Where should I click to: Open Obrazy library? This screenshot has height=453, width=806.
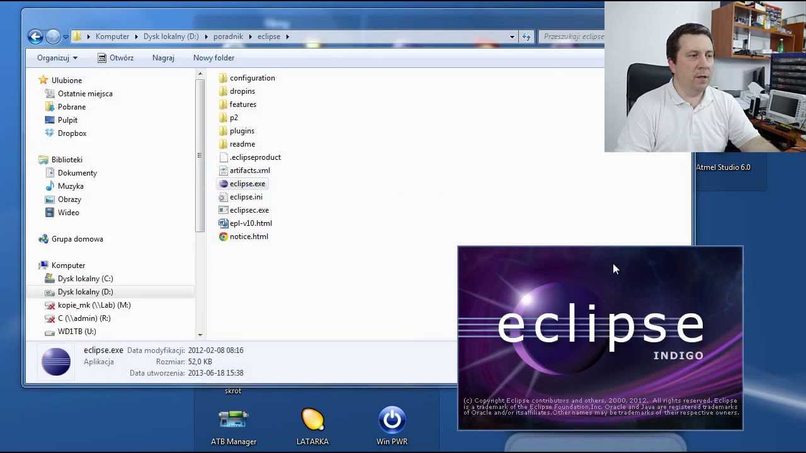(69, 199)
